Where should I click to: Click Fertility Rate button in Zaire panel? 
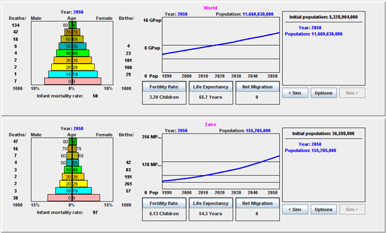click(x=164, y=203)
